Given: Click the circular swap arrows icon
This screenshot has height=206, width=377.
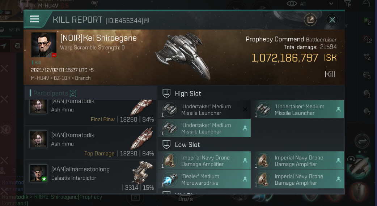Looking at the screenshot, I should pyautogui.click(x=361, y=140).
